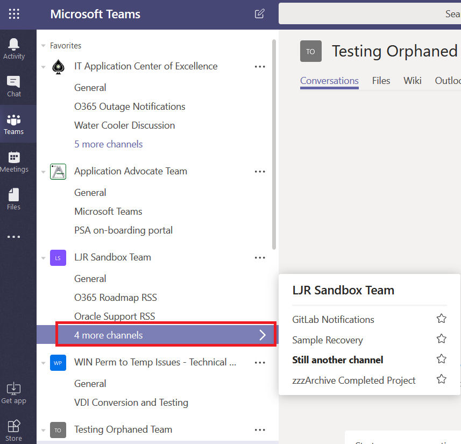Viewport: 461px width, 444px height.
Task: Switch to the Files tab
Action: [x=381, y=81]
